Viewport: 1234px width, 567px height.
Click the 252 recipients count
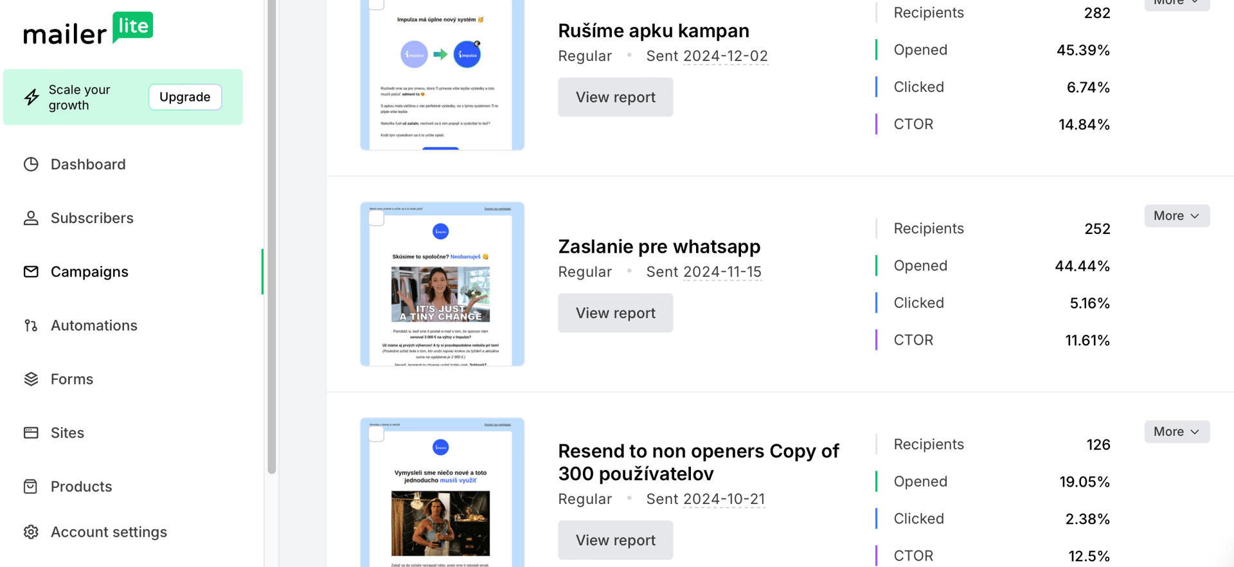pyautogui.click(x=1097, y=229)
